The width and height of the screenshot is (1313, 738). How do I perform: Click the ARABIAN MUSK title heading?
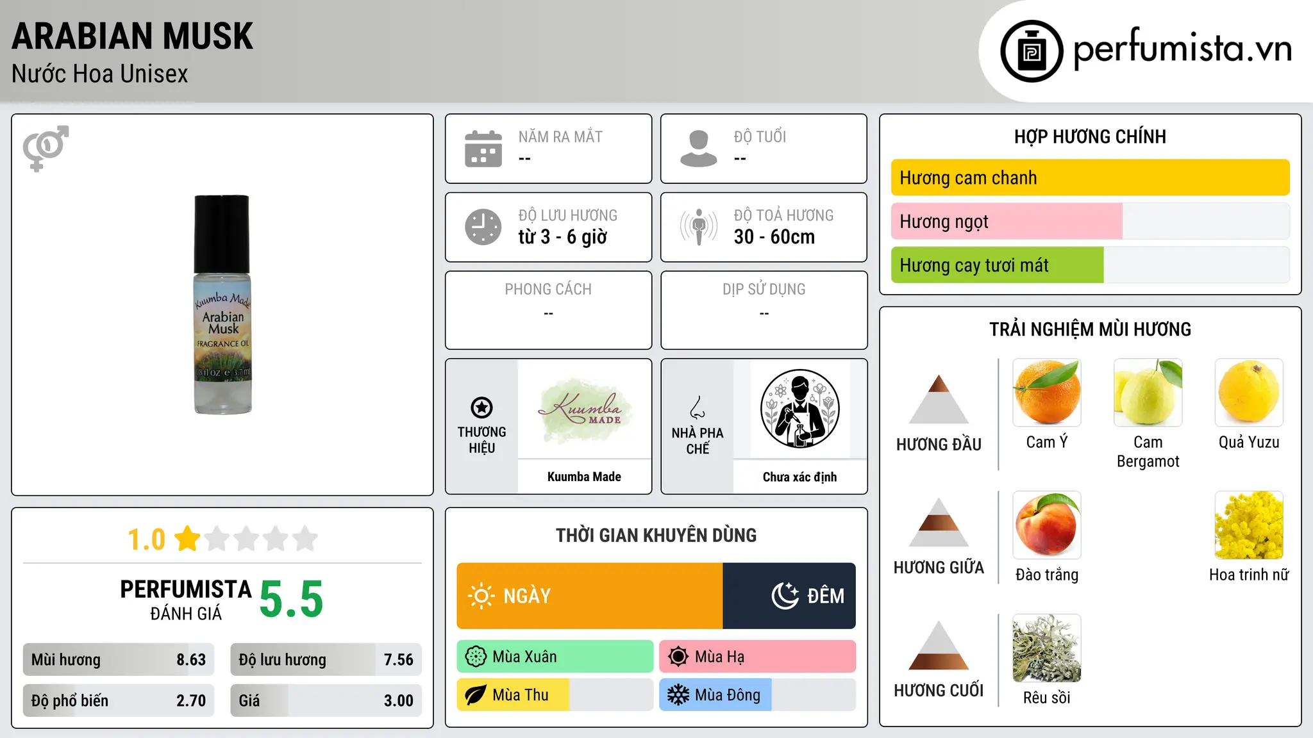click(133, 36)
